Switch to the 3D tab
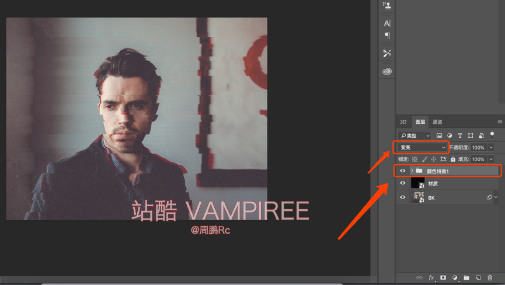The height and width of the screenshot is (285, 505). pyautogui.click(x=403, y=121)
